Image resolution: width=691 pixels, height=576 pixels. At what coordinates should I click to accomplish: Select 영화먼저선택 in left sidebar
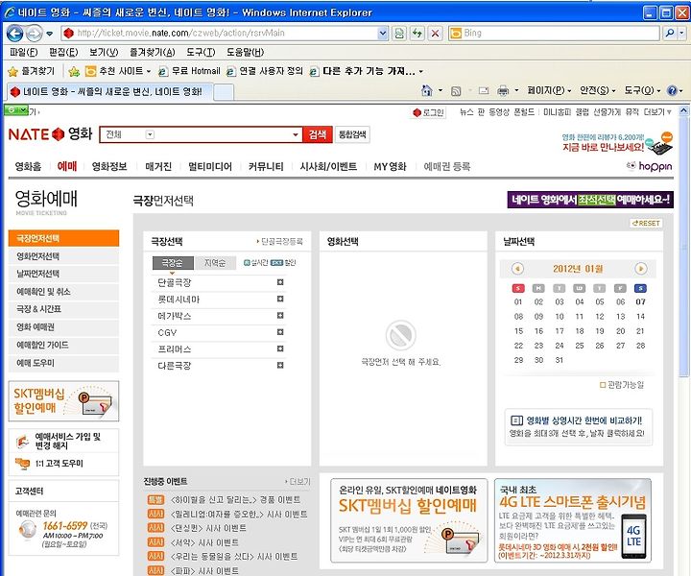(63, 256)
